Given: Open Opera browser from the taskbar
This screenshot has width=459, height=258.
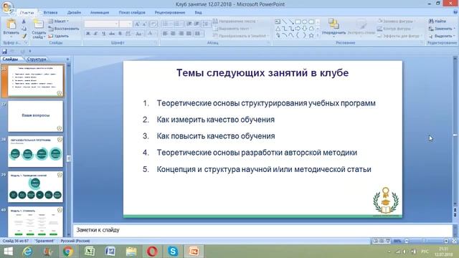Looking at the screenshot, I should coord(152,252).
